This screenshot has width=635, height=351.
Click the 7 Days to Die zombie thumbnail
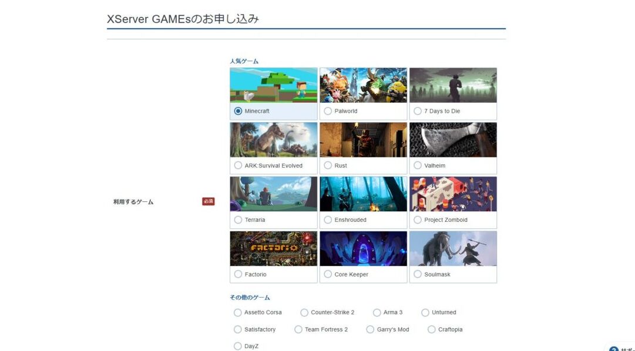[x=453, y=85]
